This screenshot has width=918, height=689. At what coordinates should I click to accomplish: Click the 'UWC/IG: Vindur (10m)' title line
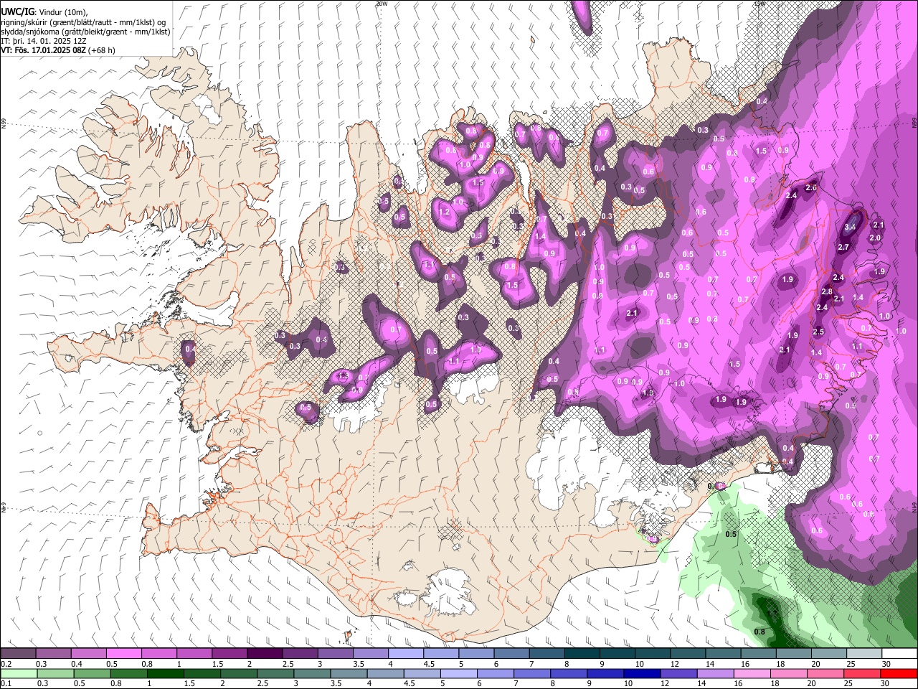pyautogui.click(x=44, y=12)
